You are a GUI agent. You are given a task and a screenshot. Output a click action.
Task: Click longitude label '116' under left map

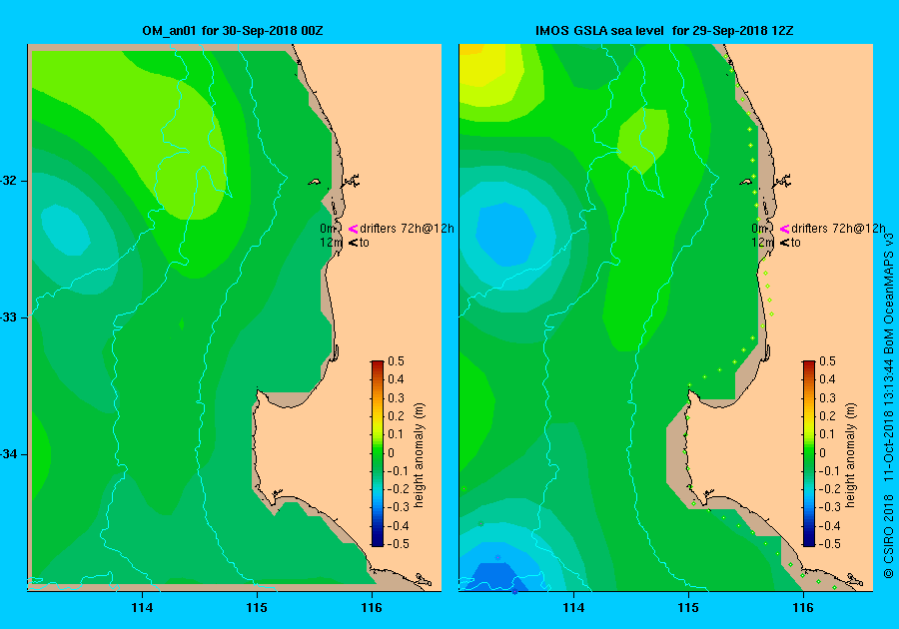point(372,608)
